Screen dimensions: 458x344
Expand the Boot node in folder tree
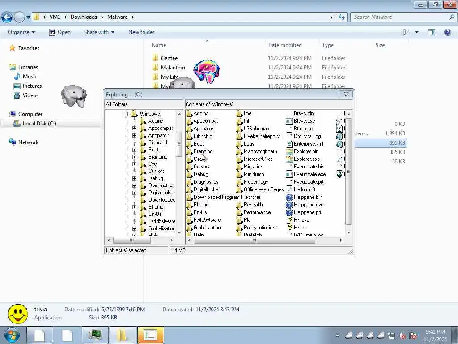coord(134,150)
